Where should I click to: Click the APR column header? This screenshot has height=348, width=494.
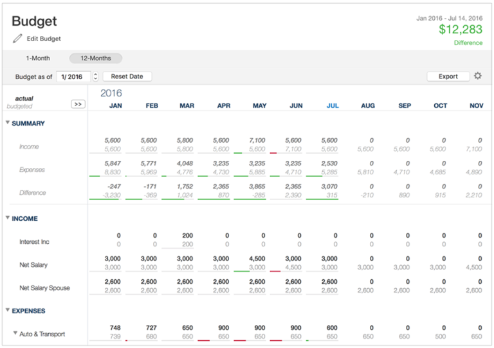(224, 106)
